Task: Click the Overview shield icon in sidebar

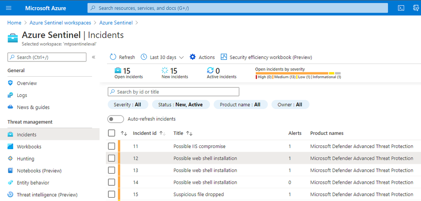Action: click(x=11, y=83)
